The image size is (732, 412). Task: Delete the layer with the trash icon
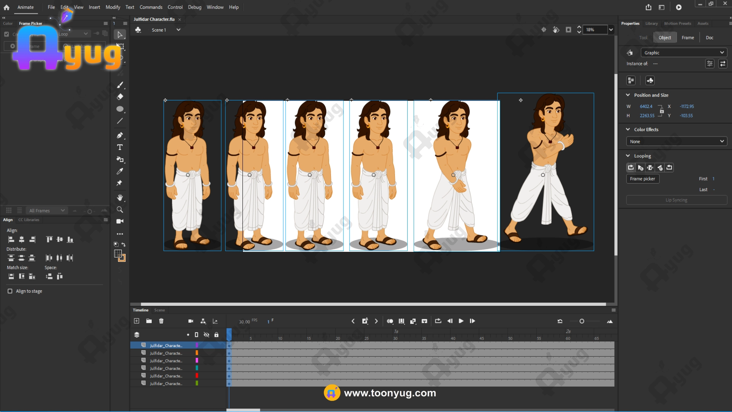point(161,321)
